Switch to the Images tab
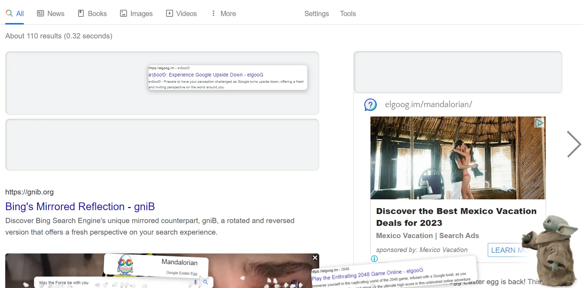The image size is (583, 288). pos(136,13)
